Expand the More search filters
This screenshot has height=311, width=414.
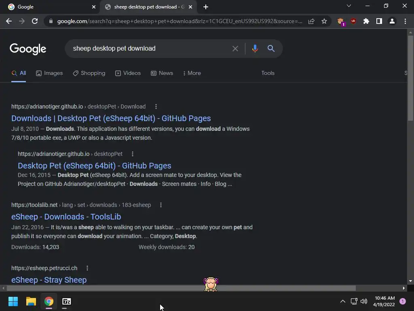tap(192, 73)
